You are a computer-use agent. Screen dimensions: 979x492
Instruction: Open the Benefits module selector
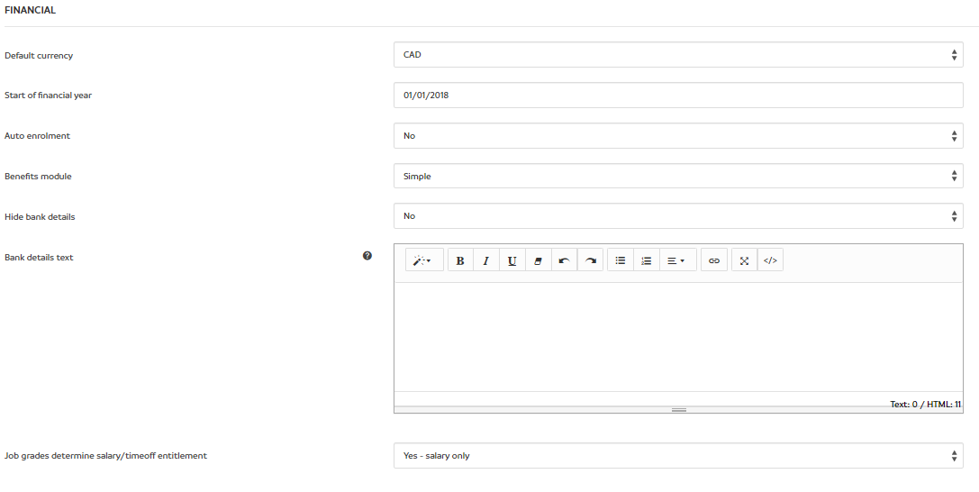[678, 177]
